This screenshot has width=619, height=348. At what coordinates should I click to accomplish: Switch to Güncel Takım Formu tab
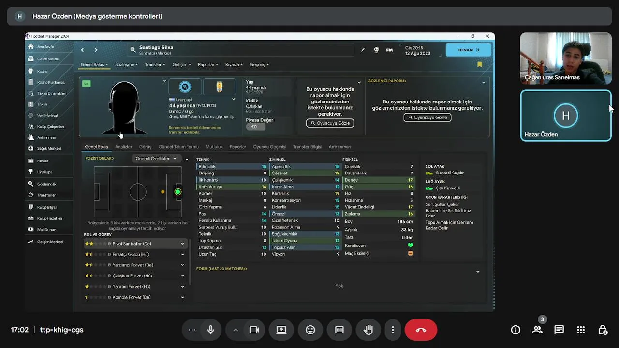(x=178, y=147)
